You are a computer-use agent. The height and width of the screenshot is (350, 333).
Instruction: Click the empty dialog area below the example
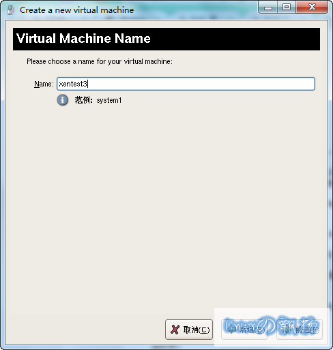pyautogui.click(x=166, y=204)
